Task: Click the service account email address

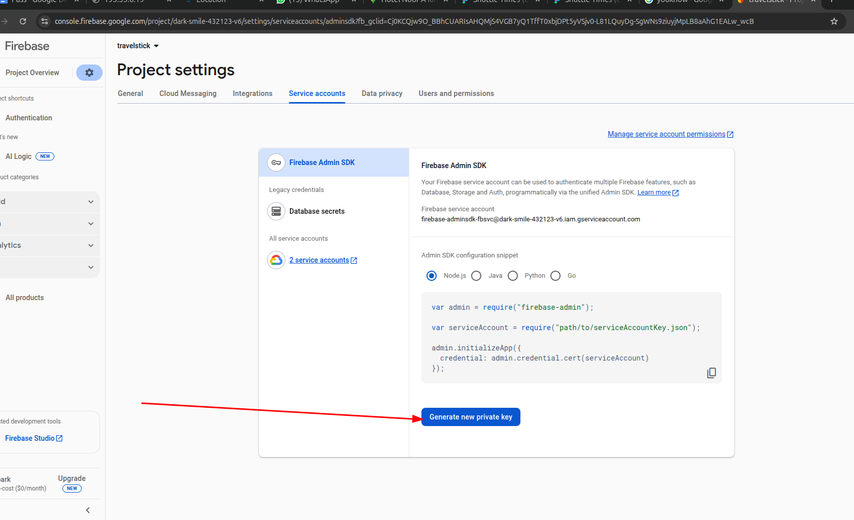Action: 531,219
